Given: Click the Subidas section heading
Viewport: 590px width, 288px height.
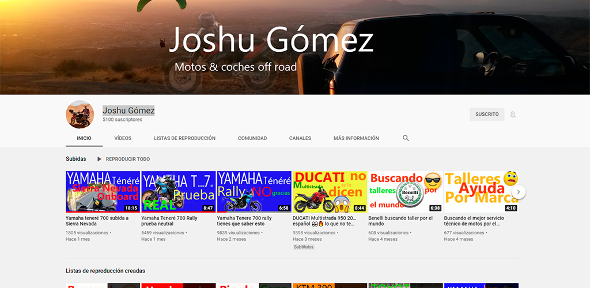Looking at the screenshot, I should tap(76, 159).
